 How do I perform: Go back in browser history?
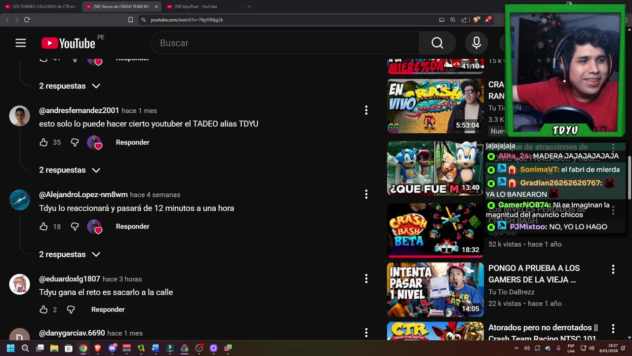(x=7, y=20)
